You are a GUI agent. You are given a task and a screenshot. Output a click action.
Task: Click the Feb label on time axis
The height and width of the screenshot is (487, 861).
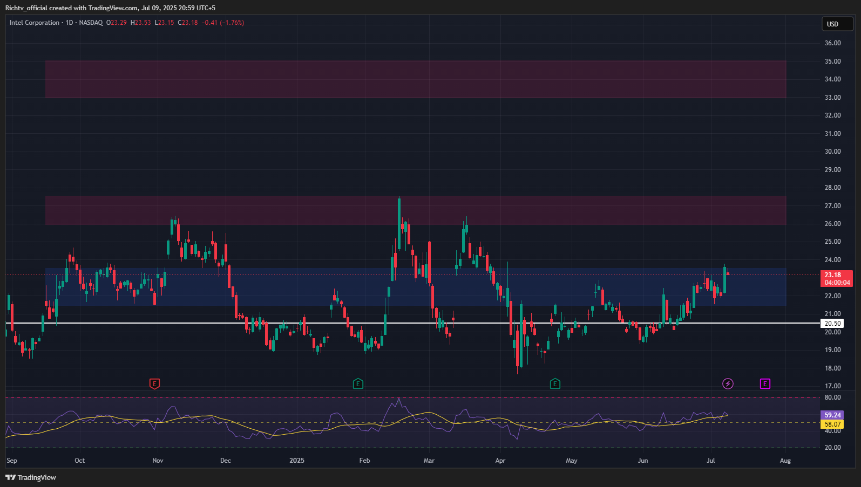[365, 461]
